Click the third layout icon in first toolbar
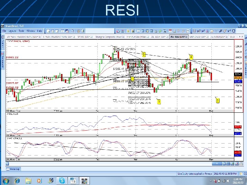Screen dimensions: 247x185 point(57,31)
